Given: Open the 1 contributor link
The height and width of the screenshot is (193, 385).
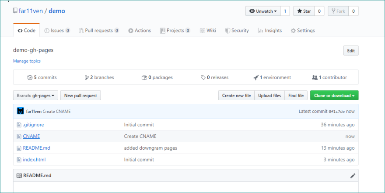Looking at the screenshot, I should [329, 77].
